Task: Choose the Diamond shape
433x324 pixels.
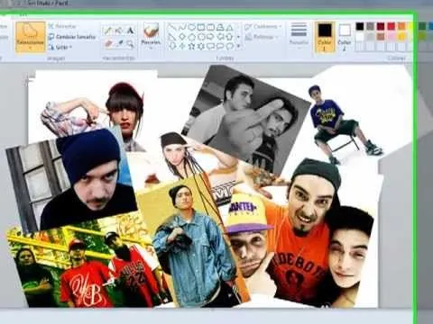Action: click(x=181, y=37)
